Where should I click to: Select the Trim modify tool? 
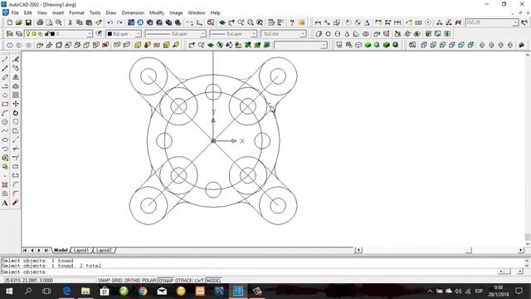point(16,149)
